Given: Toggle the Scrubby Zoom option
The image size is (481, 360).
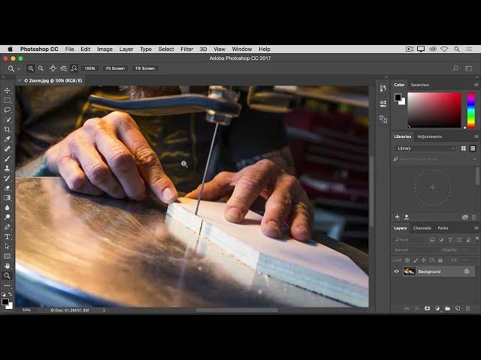Looking at the screenshot, I should [74, 68].
